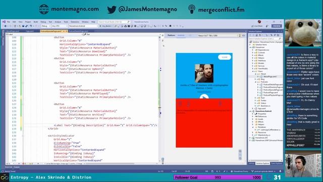Click the bookmark toolbar icon
This screenshot has width=323, height=182.
(x=171, y=26)
